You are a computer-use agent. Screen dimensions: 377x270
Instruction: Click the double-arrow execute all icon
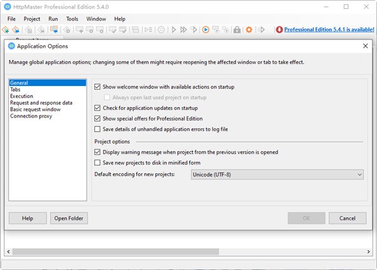point(183,30)
